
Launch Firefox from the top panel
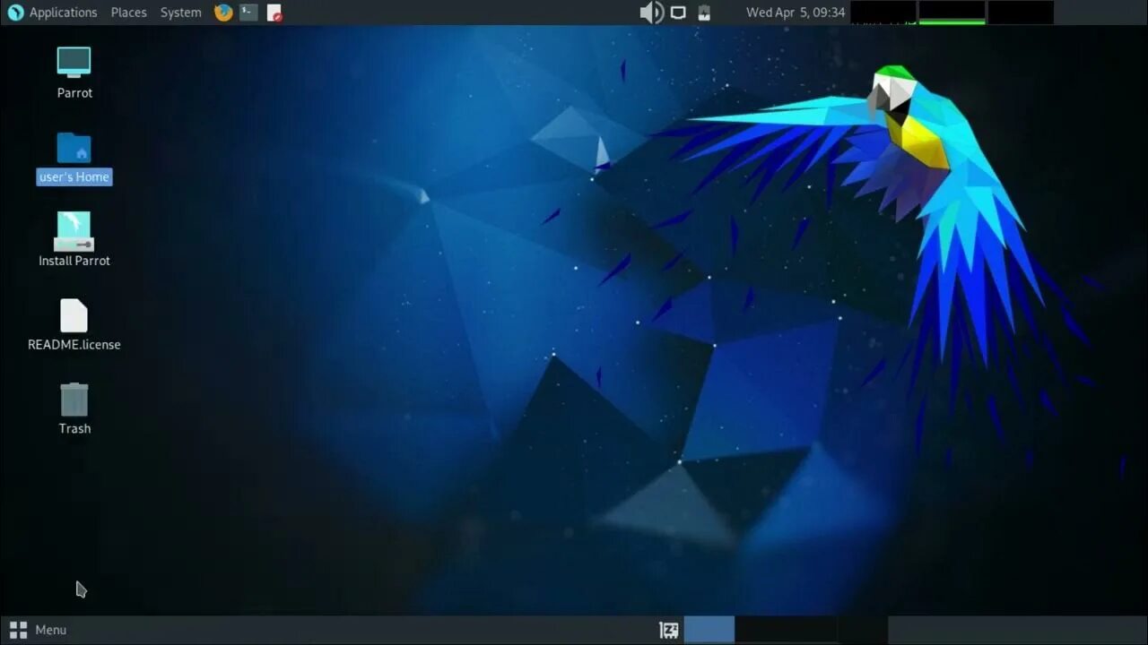[x=223, y=13]
